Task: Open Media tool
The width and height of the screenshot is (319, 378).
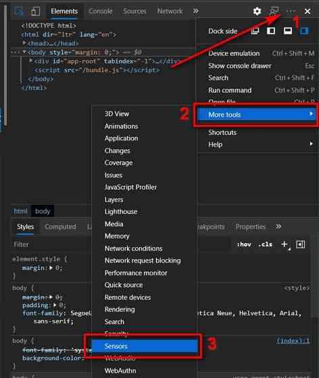Action: pos(144,224)
